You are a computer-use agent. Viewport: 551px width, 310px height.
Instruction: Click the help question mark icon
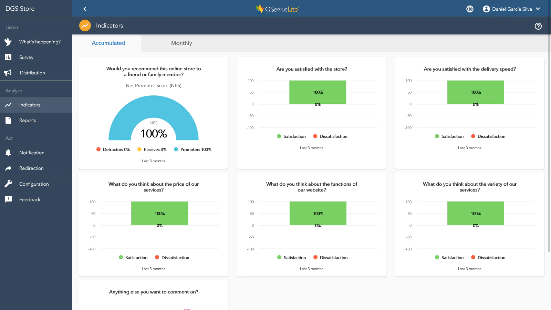[538, 26]
